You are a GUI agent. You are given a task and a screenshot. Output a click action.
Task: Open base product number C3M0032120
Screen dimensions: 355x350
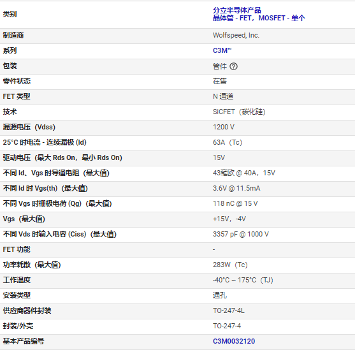pyautogui.click(x=234, y=341)
